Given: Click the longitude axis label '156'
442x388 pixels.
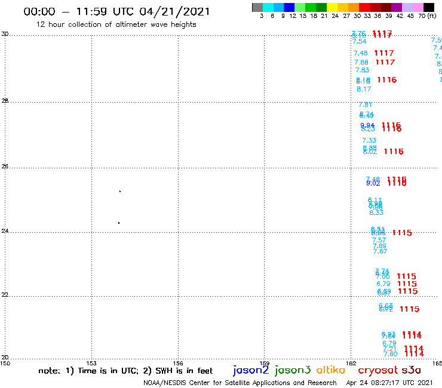Looking at the screenshot, I should 178,364.
